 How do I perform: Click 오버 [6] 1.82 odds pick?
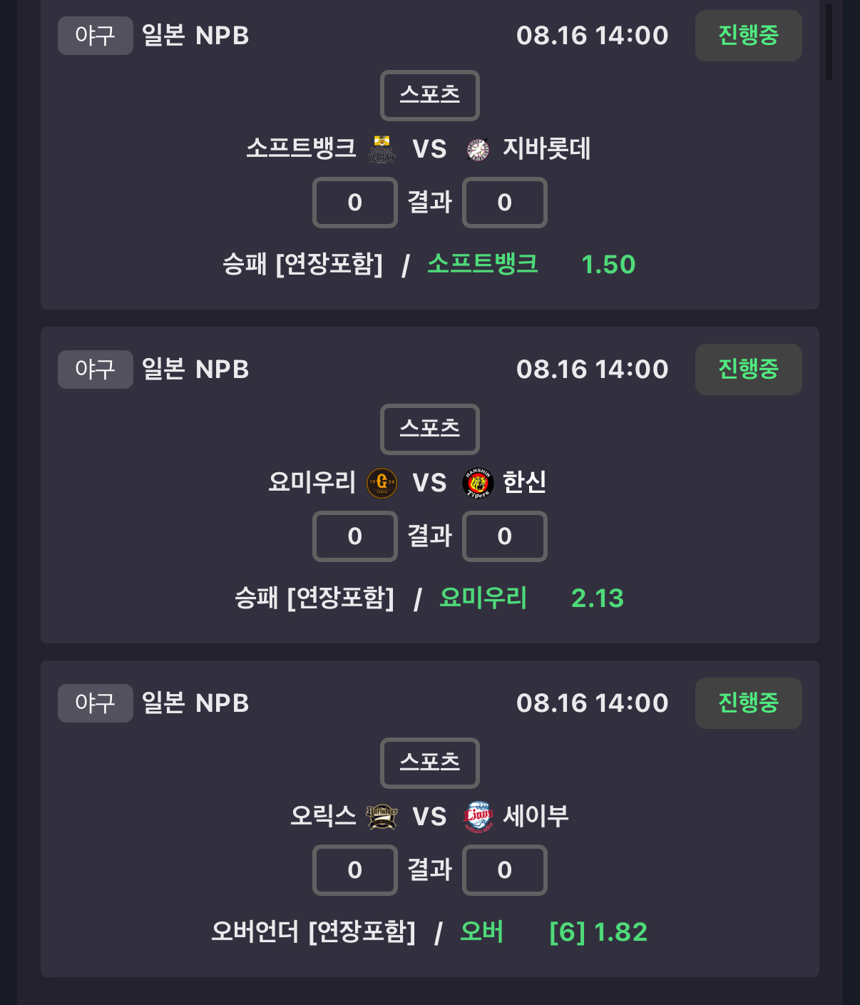click(553, 932)
